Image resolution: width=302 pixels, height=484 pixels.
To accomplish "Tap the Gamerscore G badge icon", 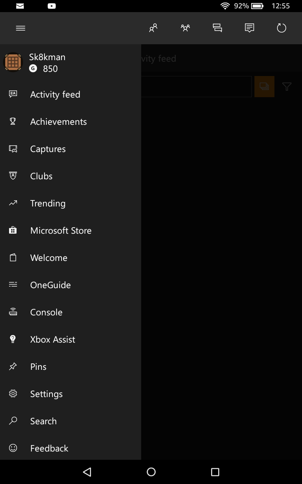I will coord(33,68).
